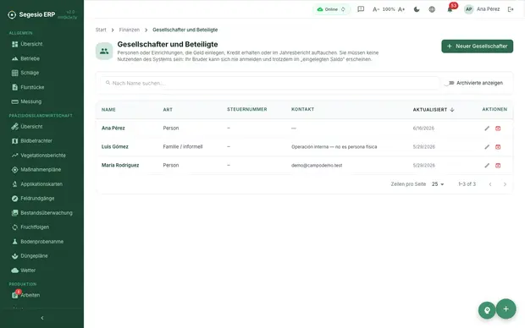Click the Bestandsüberwachung icon
Screen dimensions: 525x328
pyautogui.click(x=14, y=213)
